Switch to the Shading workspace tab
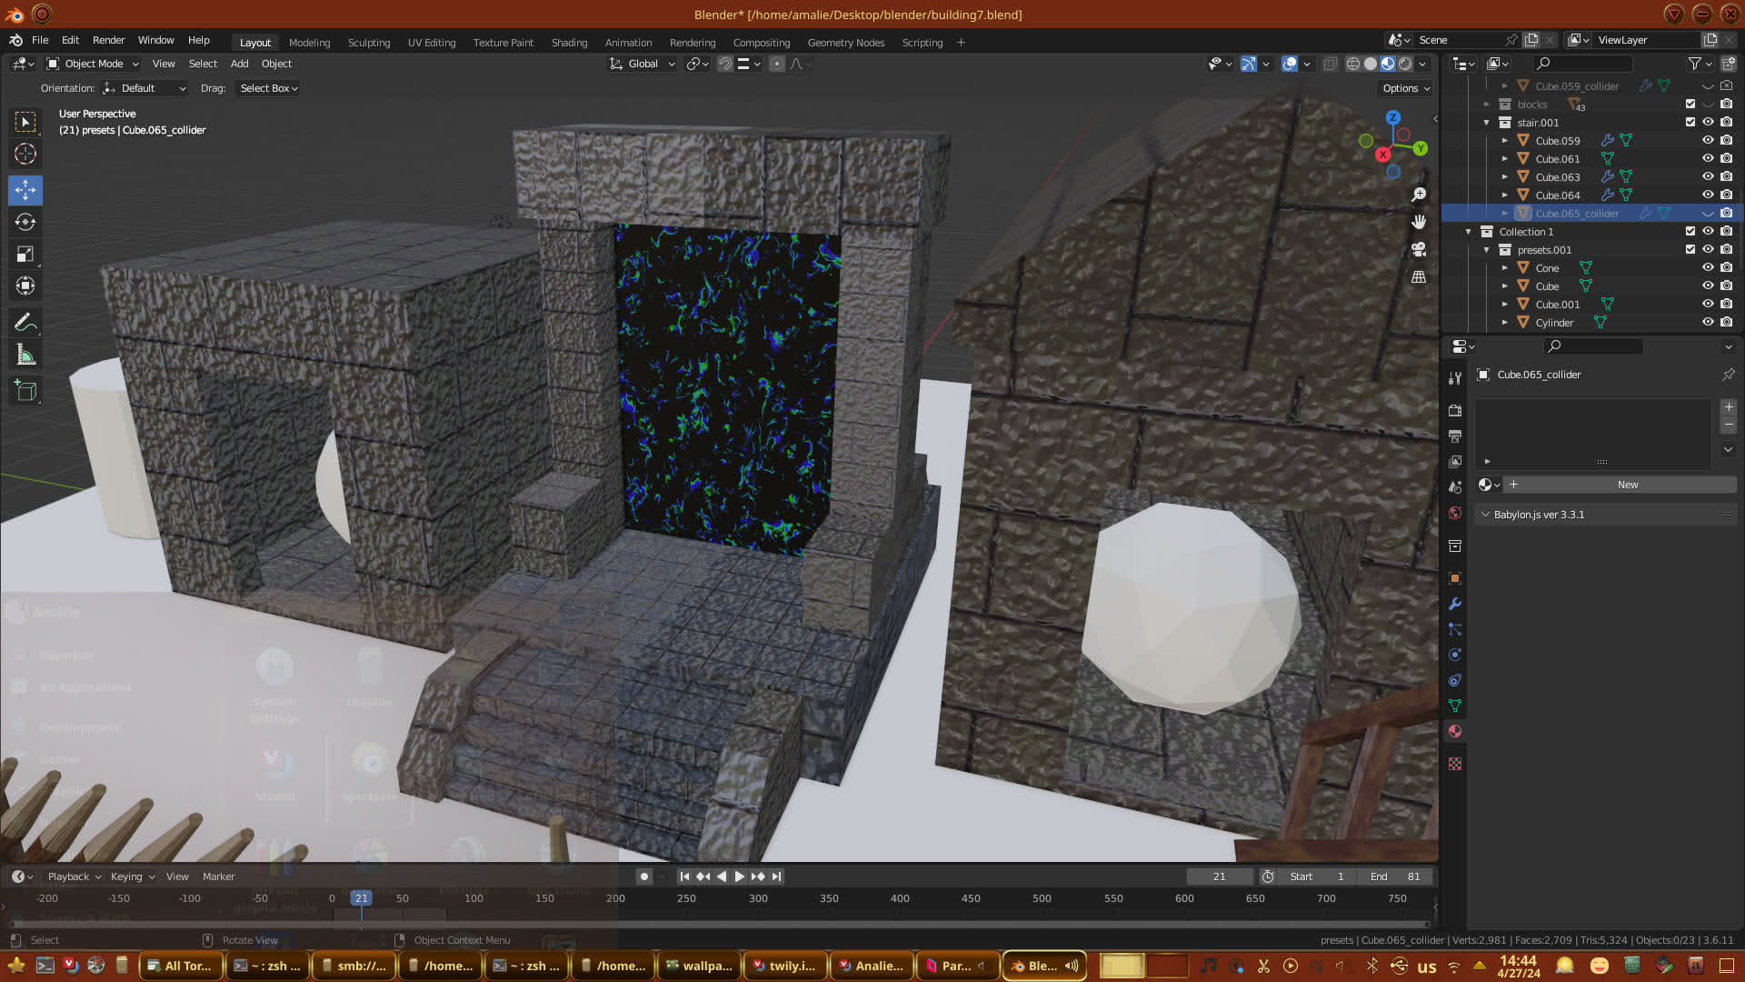This screenshot has width=1745, height=982. 569,43
